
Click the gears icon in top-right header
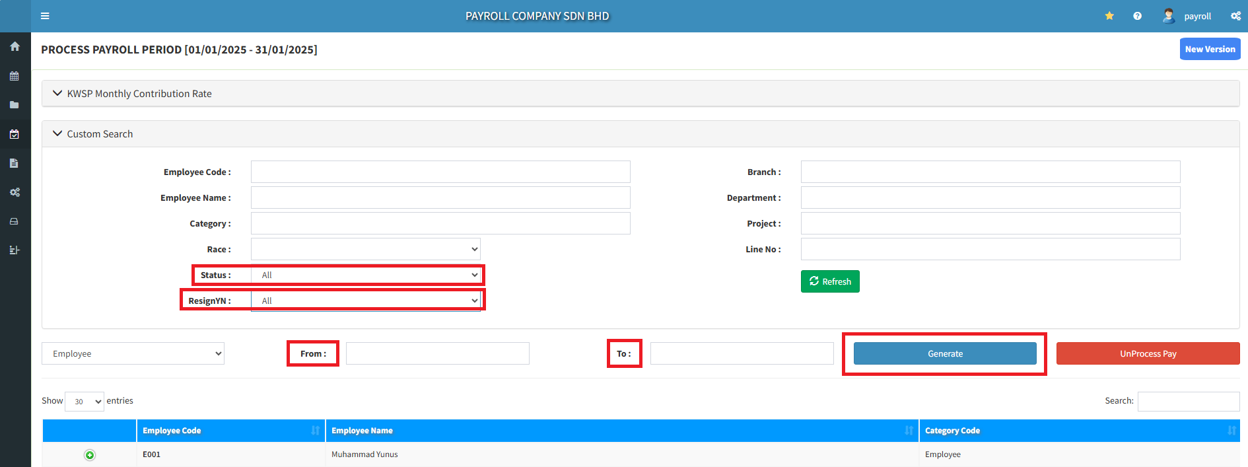[1235, 16]
